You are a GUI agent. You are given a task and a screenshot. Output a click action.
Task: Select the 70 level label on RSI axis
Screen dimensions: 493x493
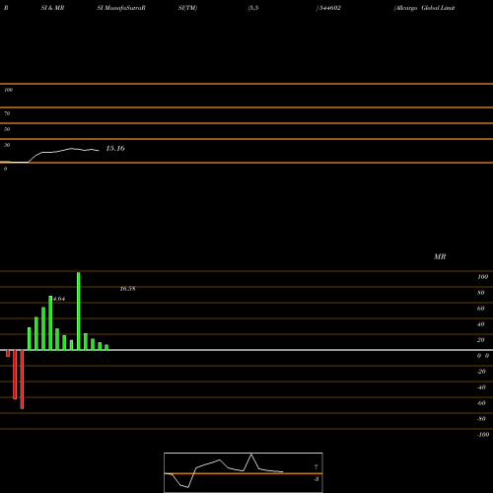[7, 113]
